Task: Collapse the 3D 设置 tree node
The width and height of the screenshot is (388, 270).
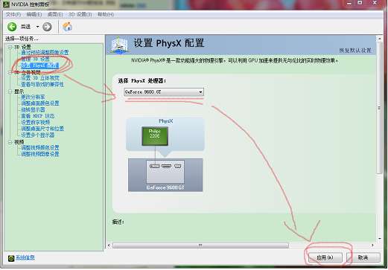Action: [10, 47]
